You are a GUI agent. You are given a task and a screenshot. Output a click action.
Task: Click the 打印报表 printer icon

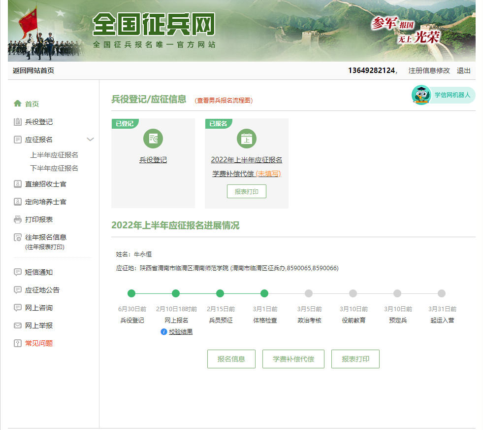pyautogui.click(x=18, y=219)
